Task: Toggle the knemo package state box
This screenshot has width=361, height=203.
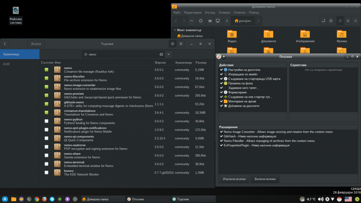Action: pos(47,172)
